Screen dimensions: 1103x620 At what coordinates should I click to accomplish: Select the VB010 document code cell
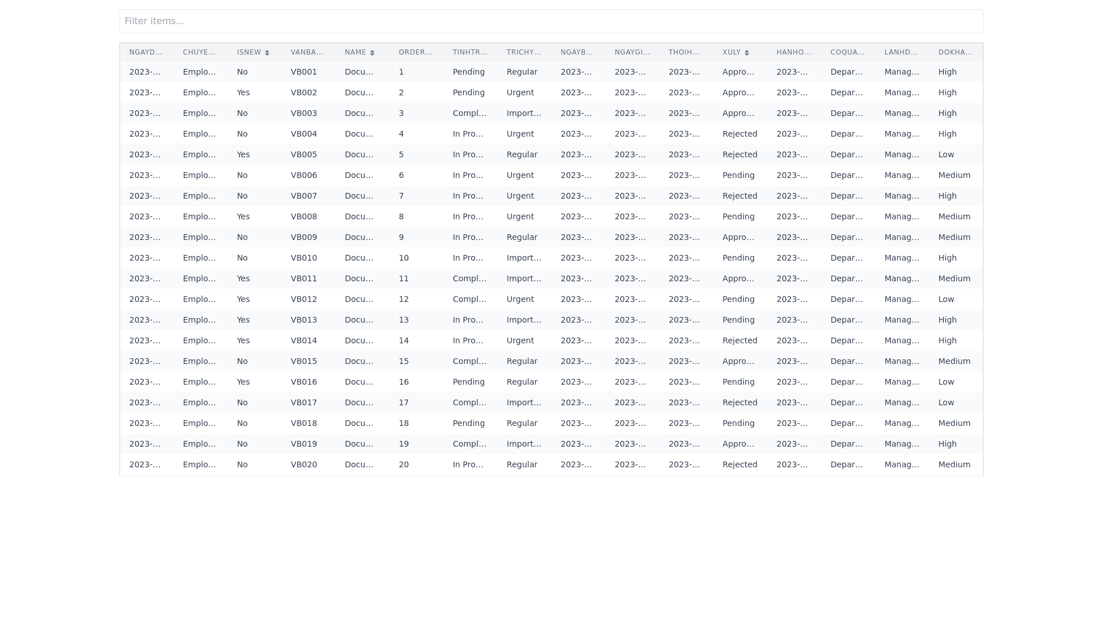coord(303,258)
